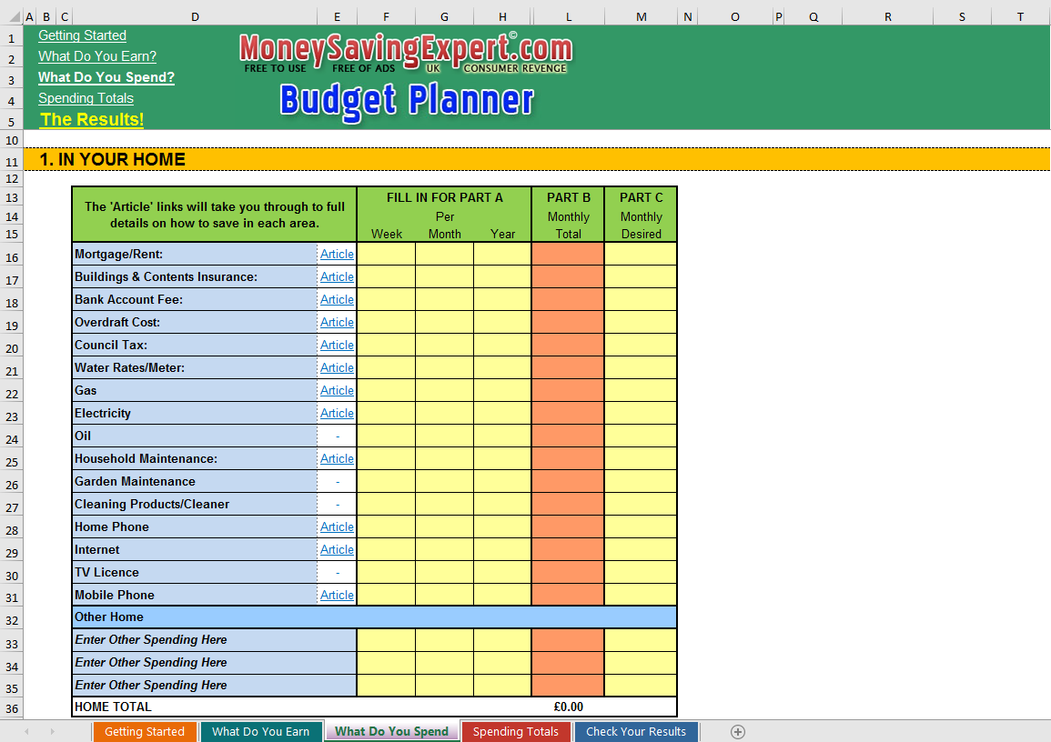Viewport: 1051px width, 742px height.
Task: Go to the What Do You Earn sheet tab
Action: tap(260, 732)
